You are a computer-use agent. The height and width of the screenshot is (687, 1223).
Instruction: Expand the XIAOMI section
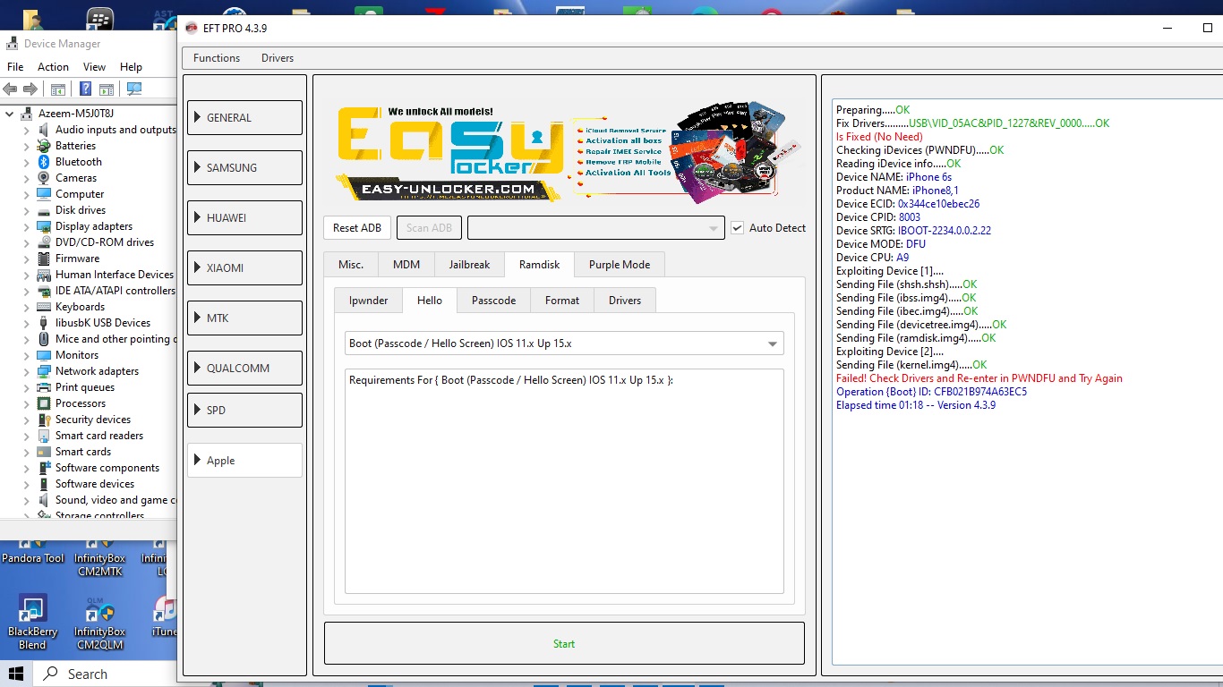(244, 267)
